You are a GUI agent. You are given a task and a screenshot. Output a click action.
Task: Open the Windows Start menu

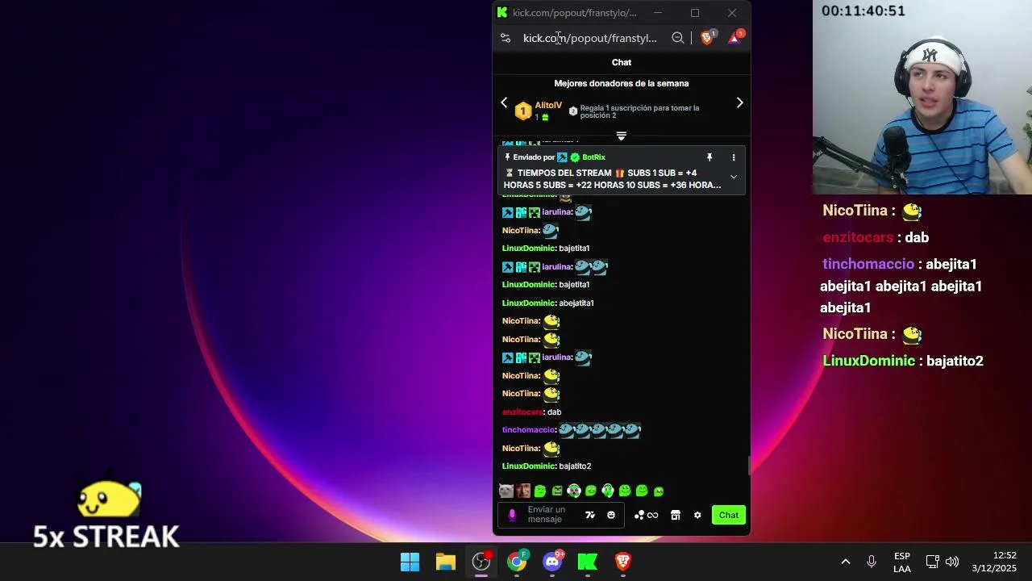(410, 562)
